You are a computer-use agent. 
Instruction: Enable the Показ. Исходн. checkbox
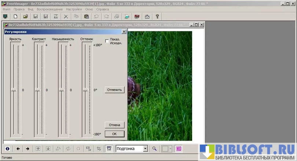click(107, 41)
